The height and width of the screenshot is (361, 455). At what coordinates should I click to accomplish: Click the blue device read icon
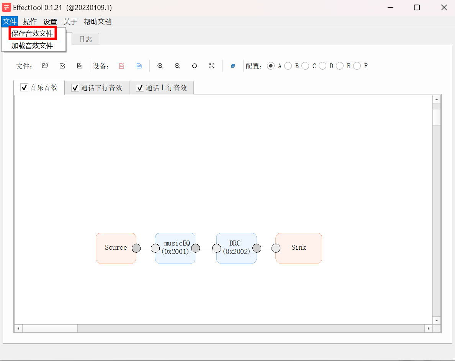(139, 66)
